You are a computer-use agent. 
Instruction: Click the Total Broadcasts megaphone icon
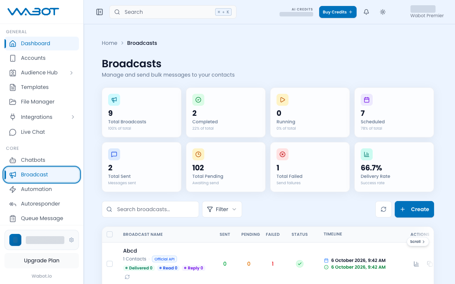coord(114,100)
